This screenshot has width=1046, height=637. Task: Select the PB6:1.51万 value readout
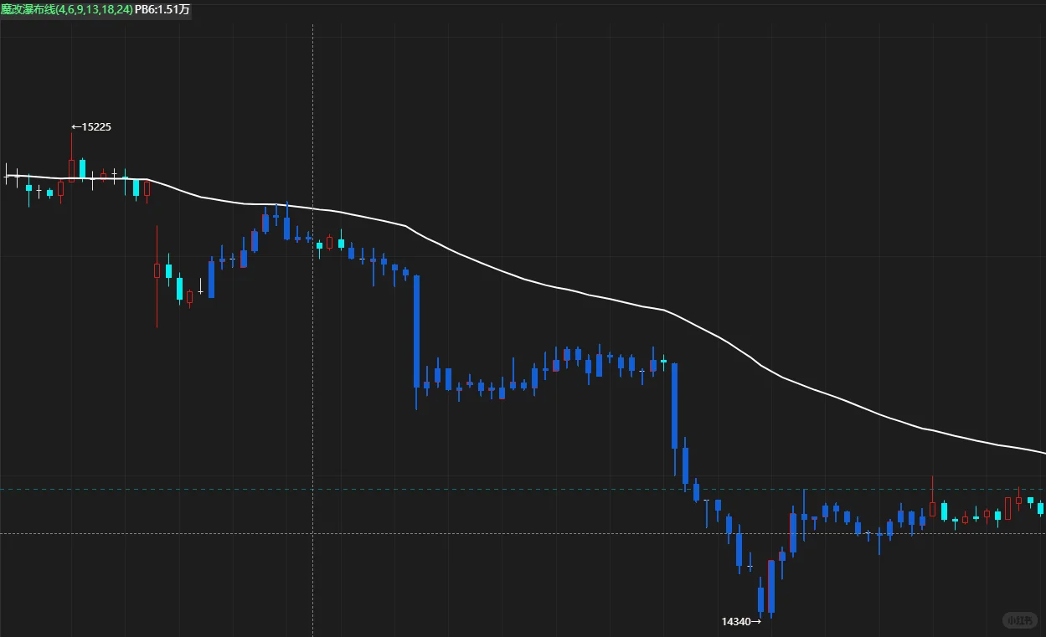pyautogui.click(x=162, y=9)
